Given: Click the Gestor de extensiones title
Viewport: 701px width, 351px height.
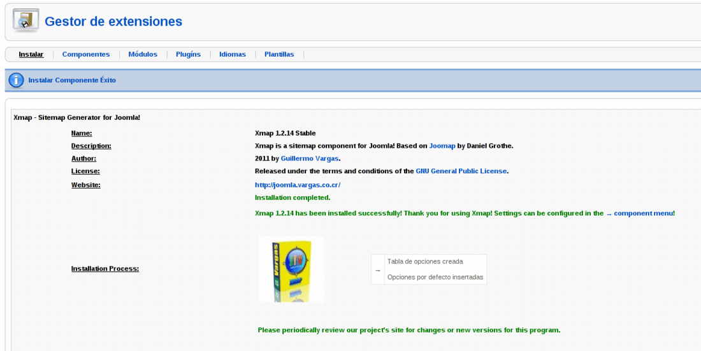Looking at the screenshot, I should pyautogui.click(x=113, y=21).
